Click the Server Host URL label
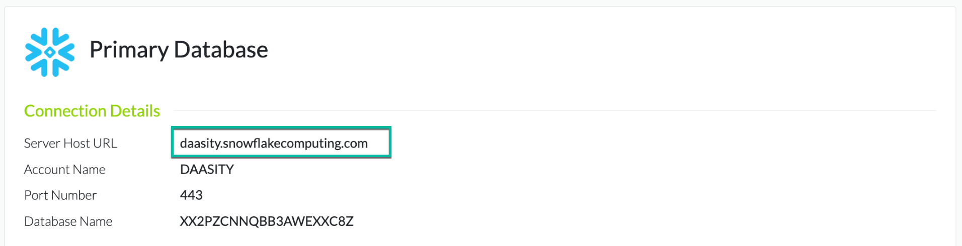This screenshot has width=962, height=246. tap(70, 144)
